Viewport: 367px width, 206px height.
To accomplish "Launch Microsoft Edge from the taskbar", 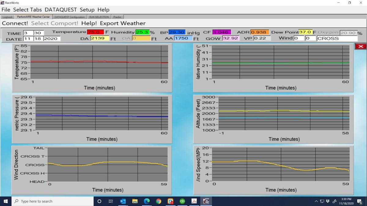I will pyautogui.click(x=147, y=201).
